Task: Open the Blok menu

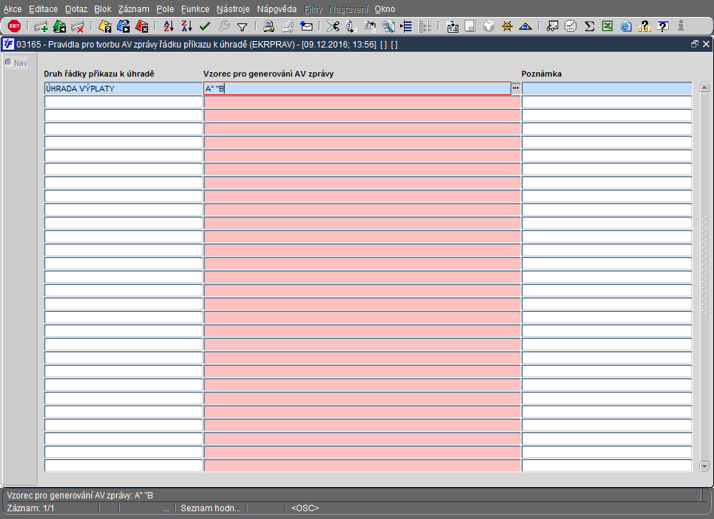Action: [103, 9]
